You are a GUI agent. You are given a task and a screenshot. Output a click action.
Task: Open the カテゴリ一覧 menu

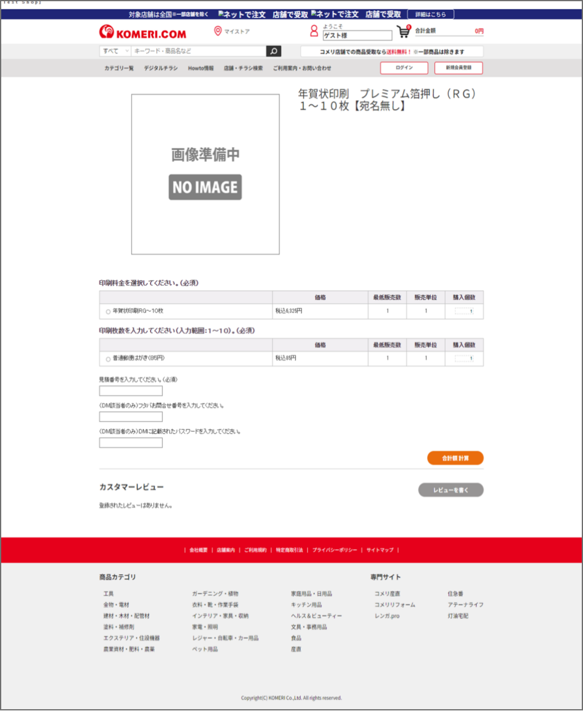click(x=118, y=68)
